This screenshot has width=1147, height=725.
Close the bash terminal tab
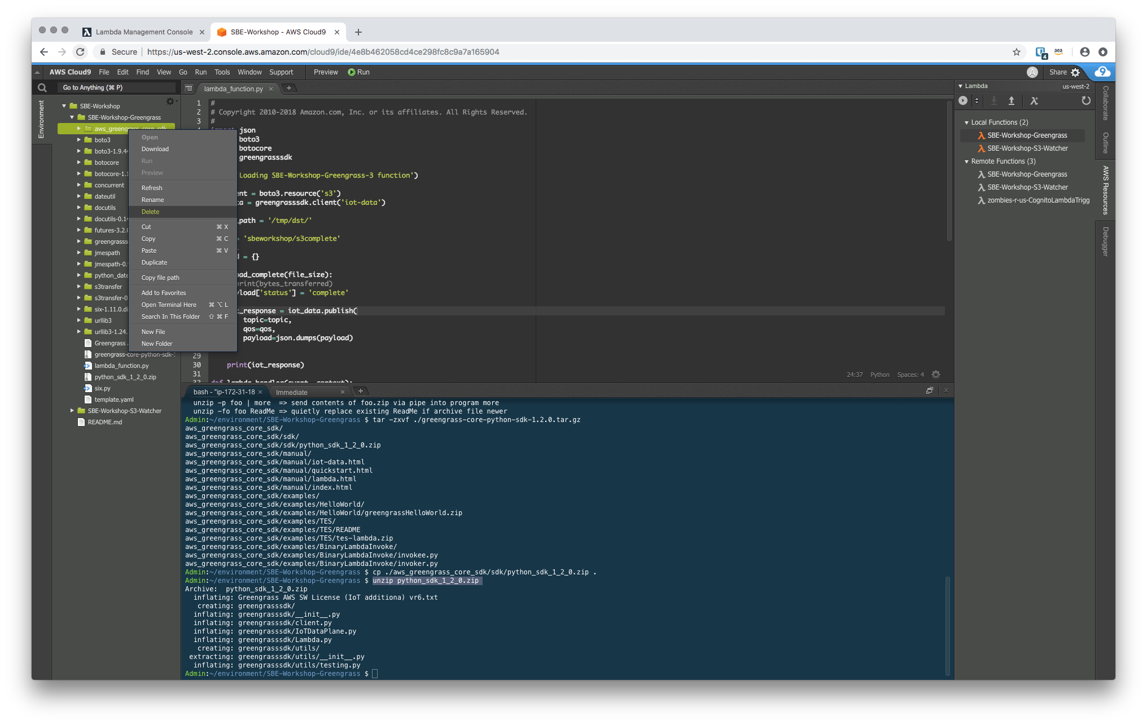260,392
